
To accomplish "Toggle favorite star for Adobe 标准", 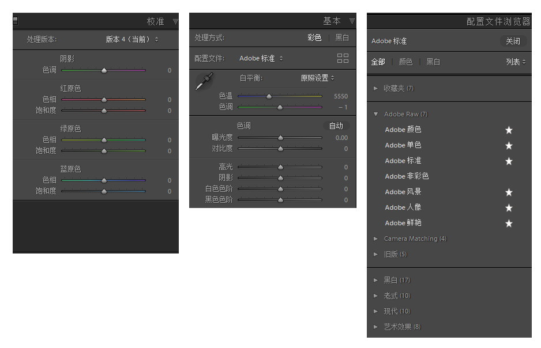I will click(509, 161).
